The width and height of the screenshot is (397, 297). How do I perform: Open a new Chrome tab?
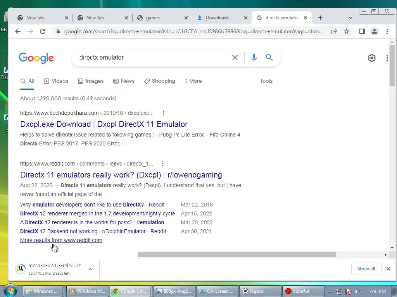click(320, 18)
